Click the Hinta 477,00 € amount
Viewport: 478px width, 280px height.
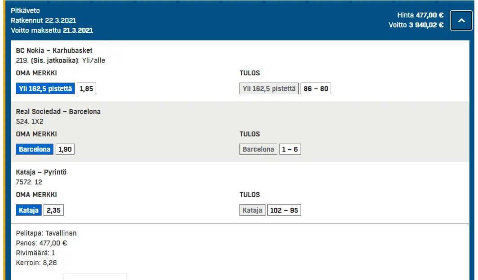[x=420, y=15]
